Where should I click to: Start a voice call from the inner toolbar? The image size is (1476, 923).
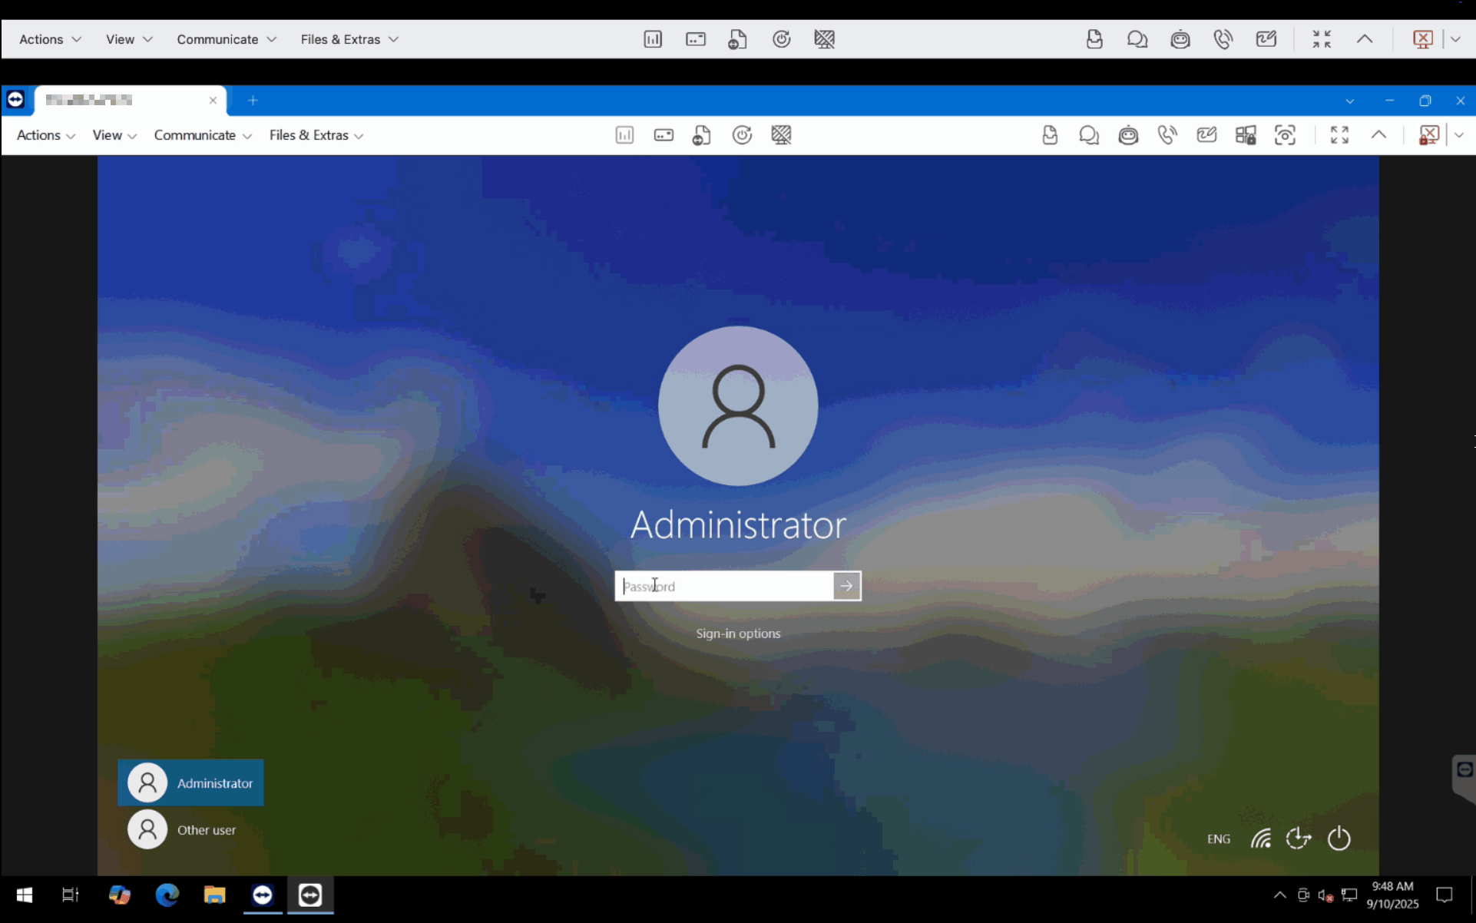pyautogui.click(x=1167, y=135)
